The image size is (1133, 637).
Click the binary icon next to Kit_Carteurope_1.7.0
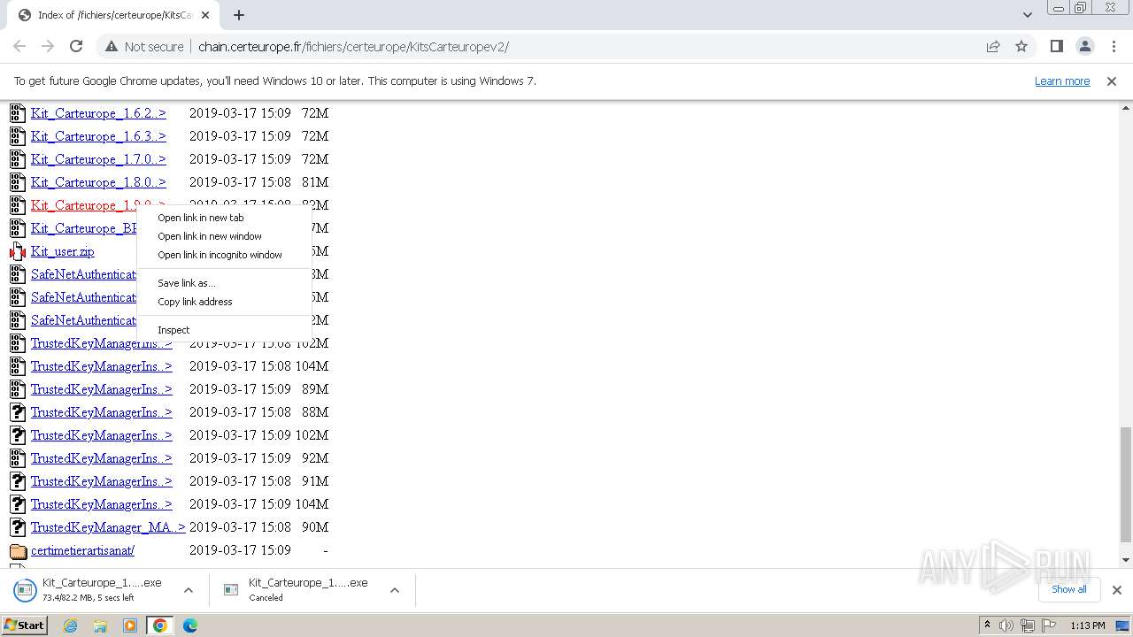[18, 159]
